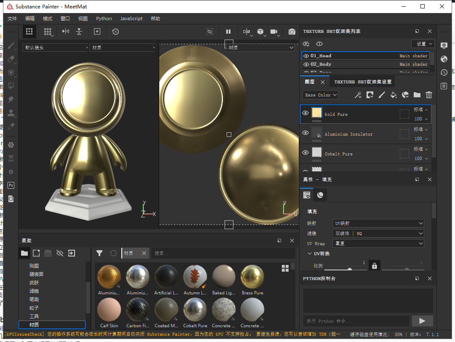This screenshot has height=342, width=455.
Task: Open the Python menu
Action: 104,19
